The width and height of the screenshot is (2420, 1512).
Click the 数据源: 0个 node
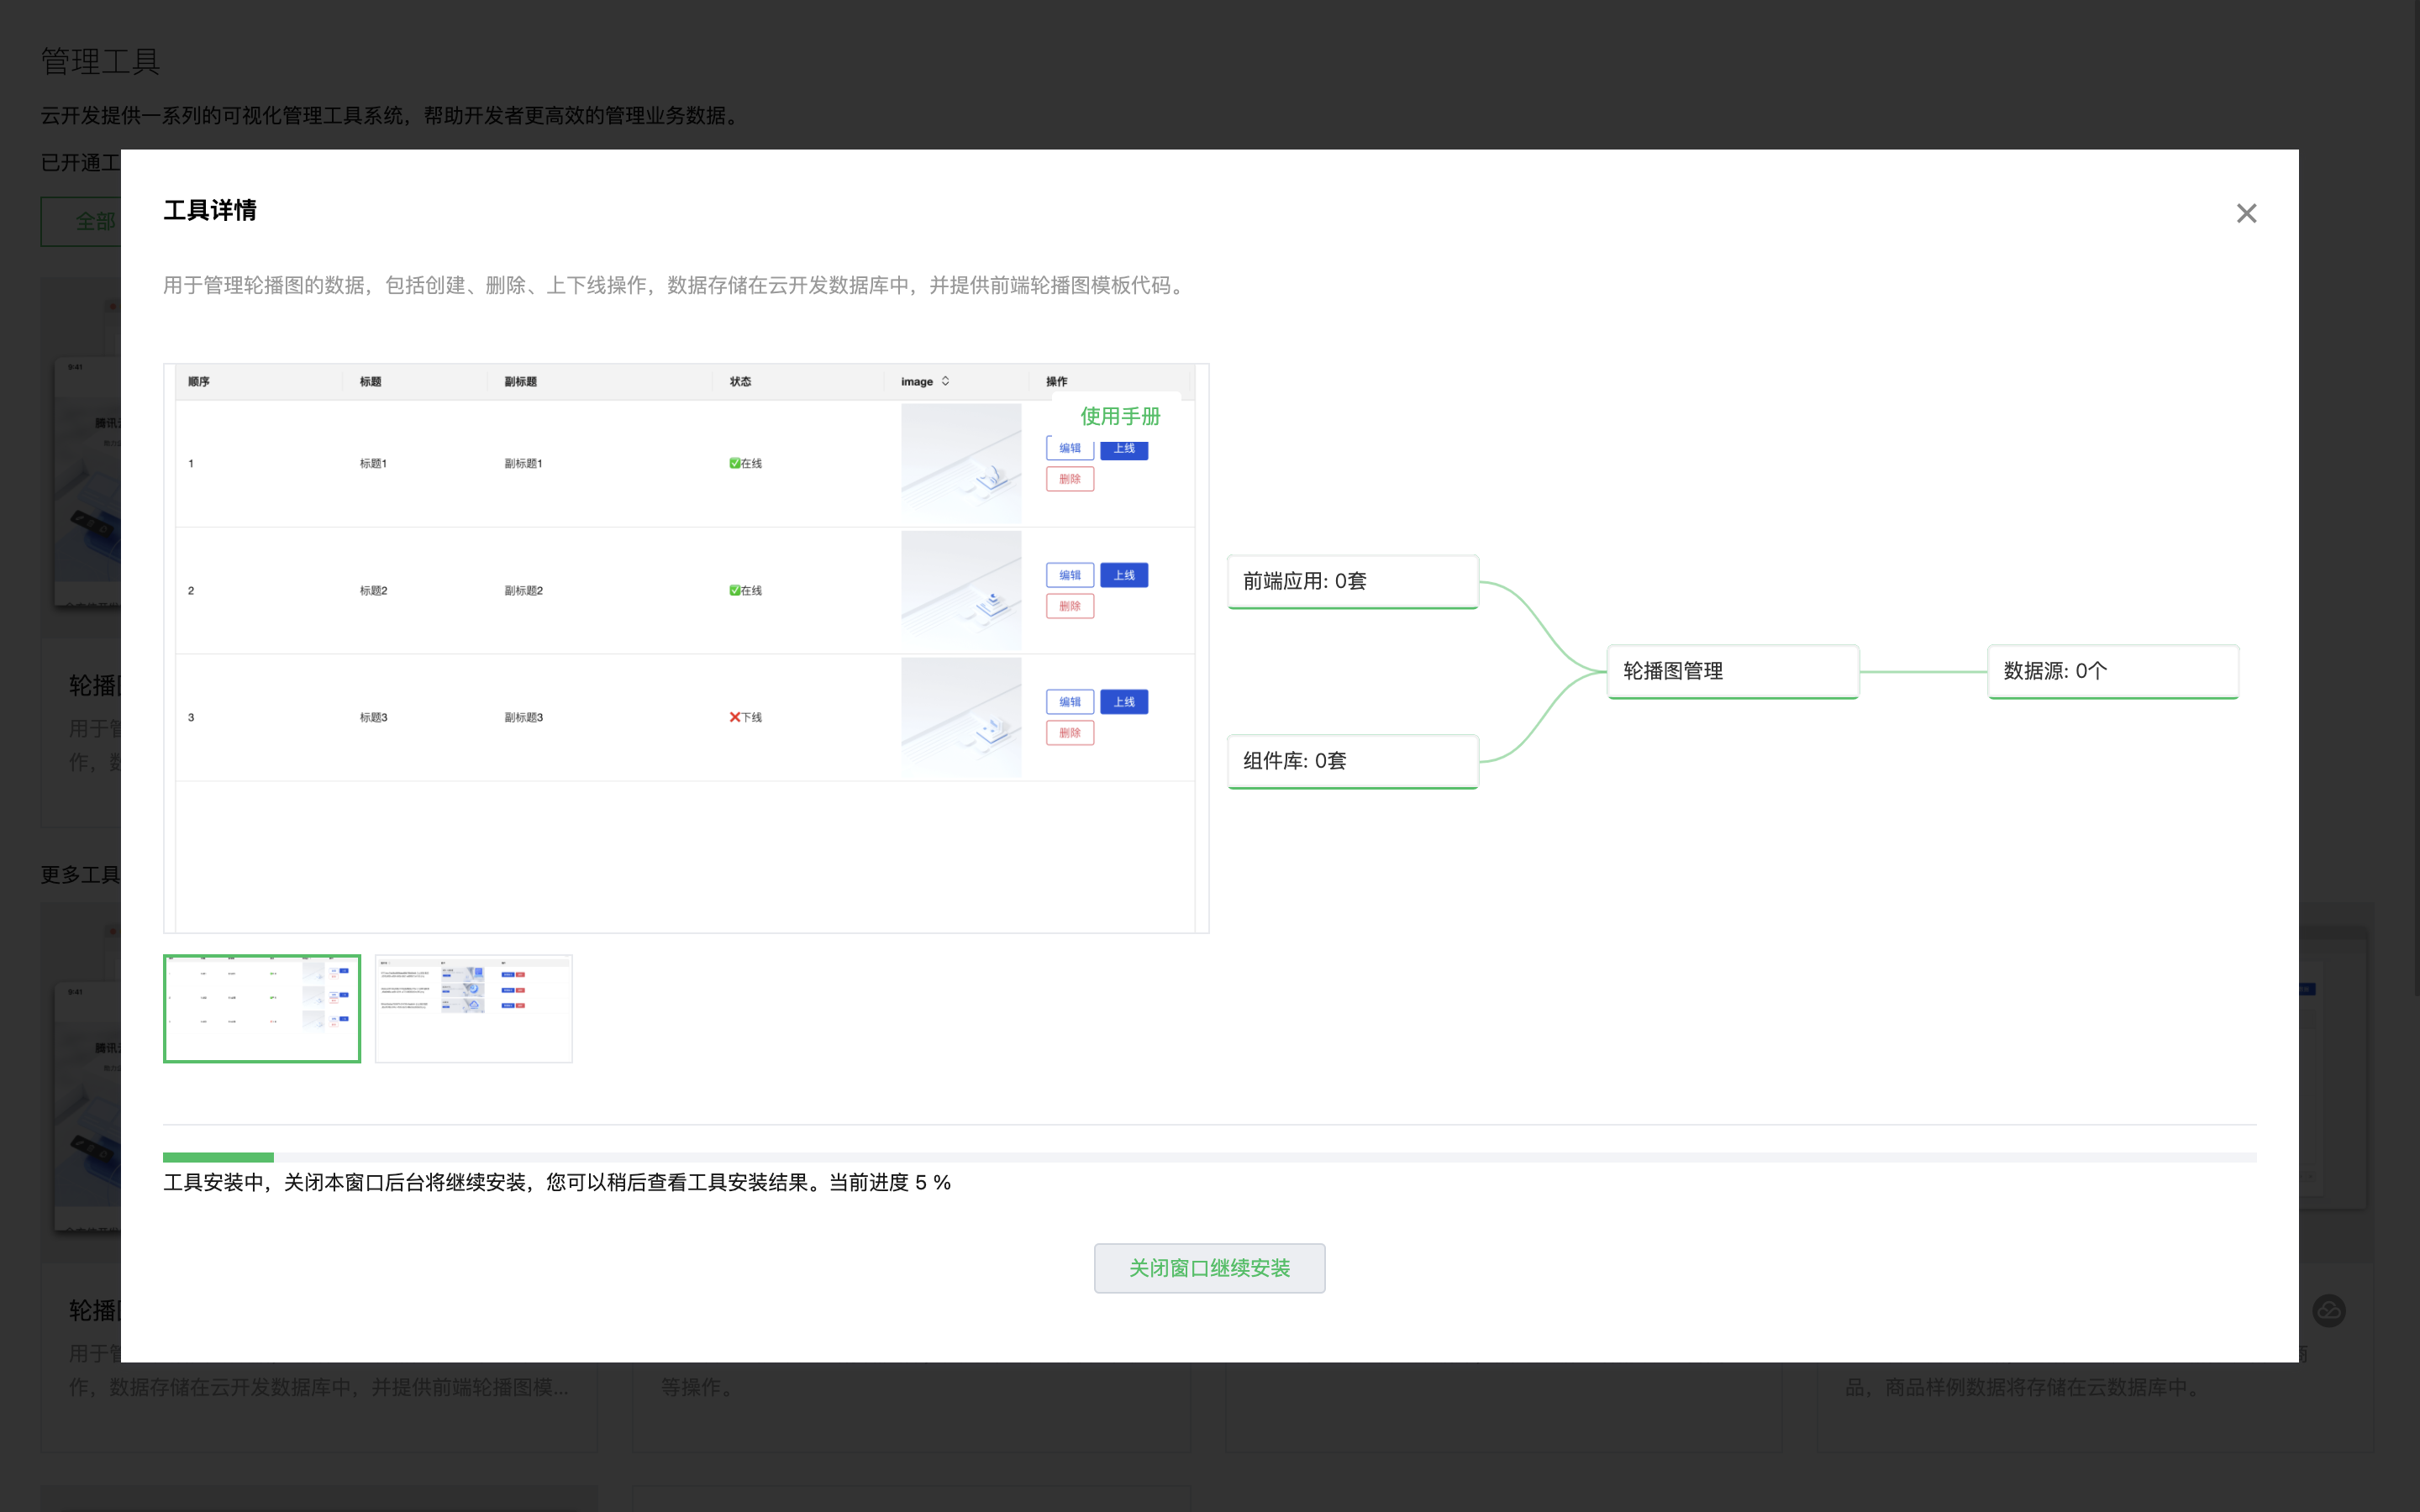tap(2112, 671)
